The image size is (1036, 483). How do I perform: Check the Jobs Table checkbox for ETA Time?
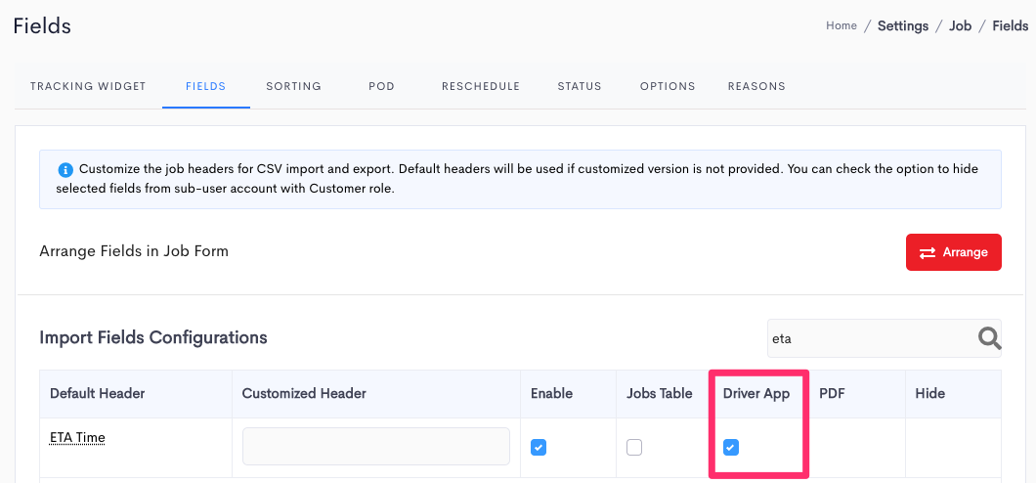(634, 448)
